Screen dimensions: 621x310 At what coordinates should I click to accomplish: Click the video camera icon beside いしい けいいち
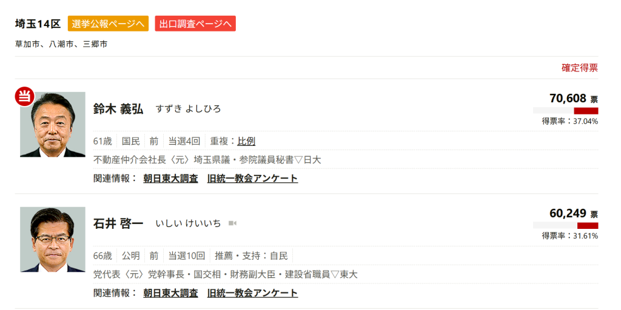(232, 223)
